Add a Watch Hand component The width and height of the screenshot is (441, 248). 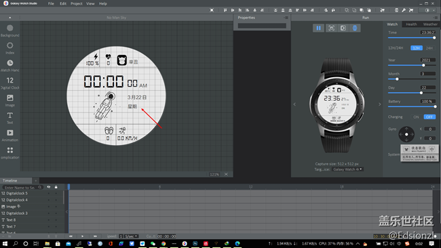[x=10, y=66]
